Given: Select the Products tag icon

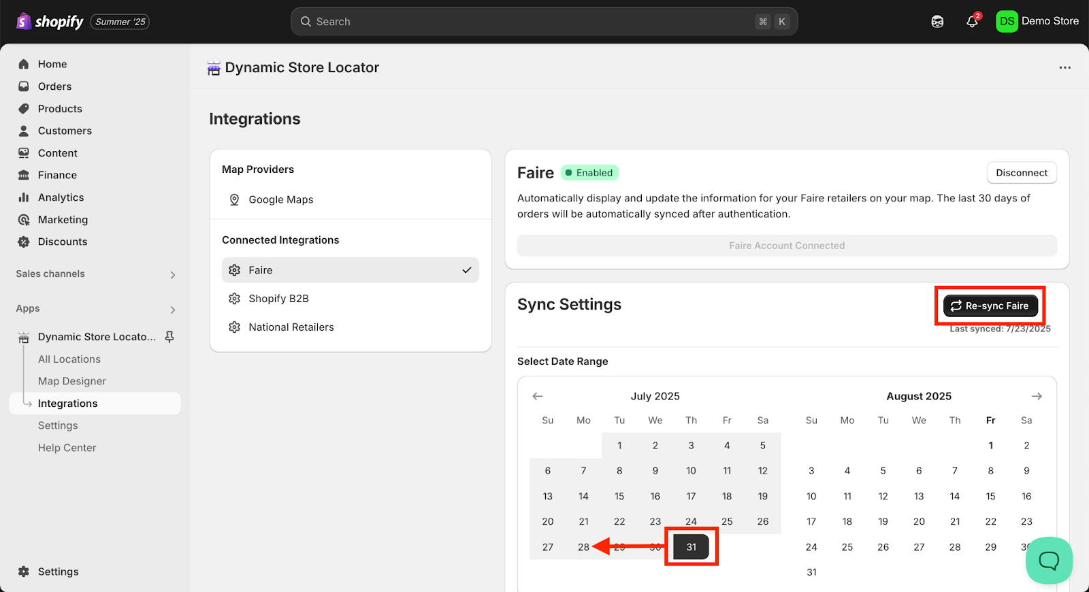Looking at the screenshot, I should (24, 109).
